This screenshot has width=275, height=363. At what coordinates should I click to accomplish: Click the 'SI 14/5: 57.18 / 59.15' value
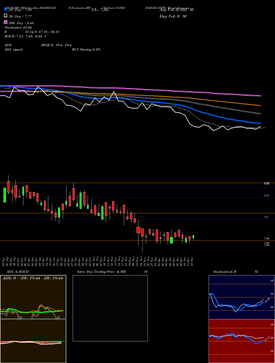tap(42, 32)
